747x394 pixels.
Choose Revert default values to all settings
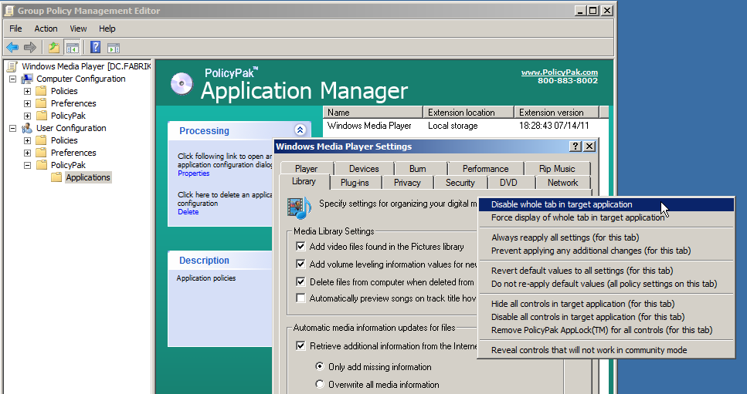tap(606, 271)
